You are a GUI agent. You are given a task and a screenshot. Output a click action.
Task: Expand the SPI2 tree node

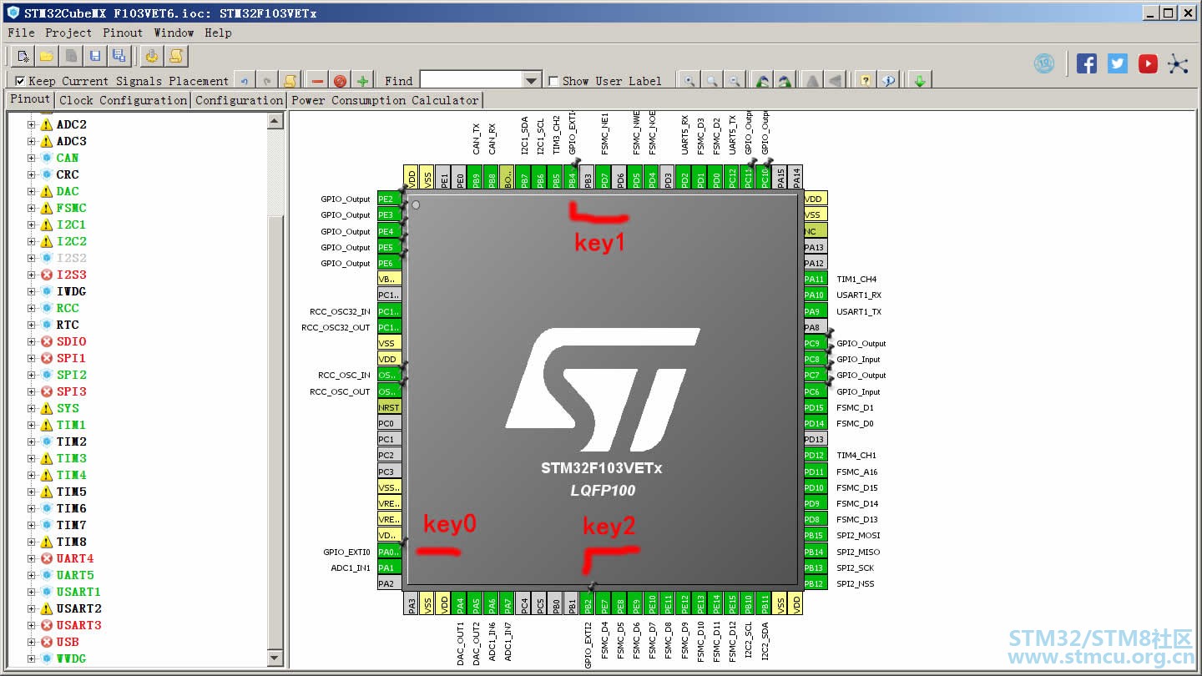[32, 375]
